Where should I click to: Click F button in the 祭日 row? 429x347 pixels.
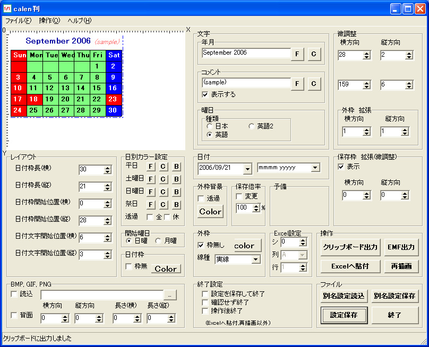pyautogui.click(x=150, y=204)
